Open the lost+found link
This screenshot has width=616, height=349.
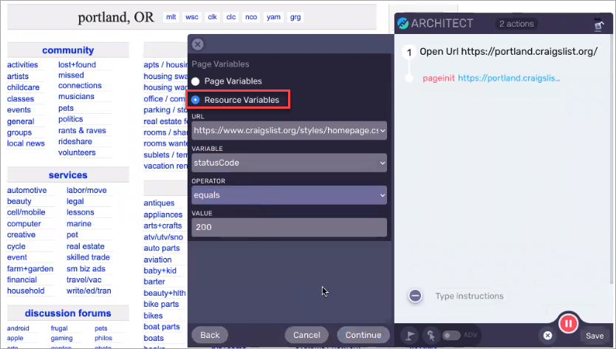point(77,64)
